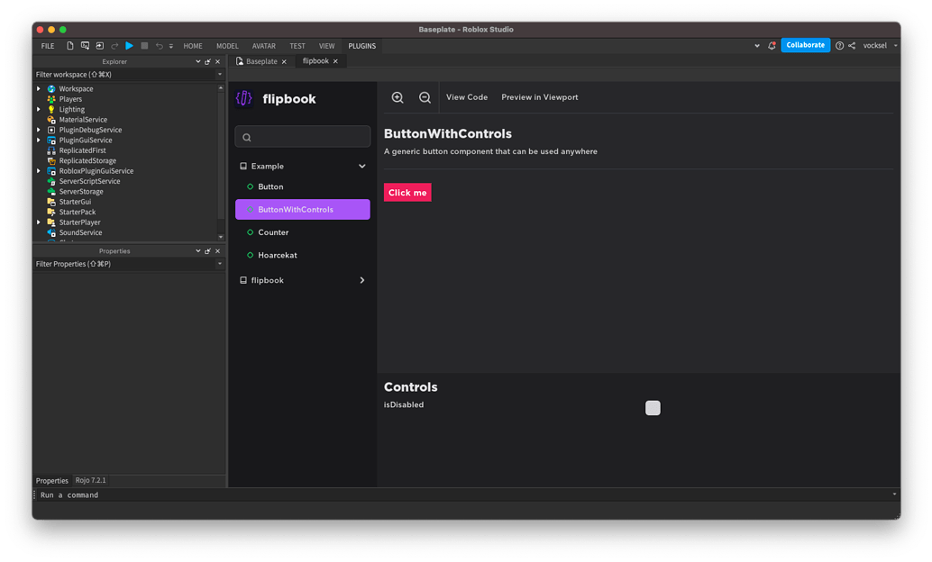Click the Workspace globe icon
Image resolution: width=932 pixels, height=562 pixels.
point(51,88)
